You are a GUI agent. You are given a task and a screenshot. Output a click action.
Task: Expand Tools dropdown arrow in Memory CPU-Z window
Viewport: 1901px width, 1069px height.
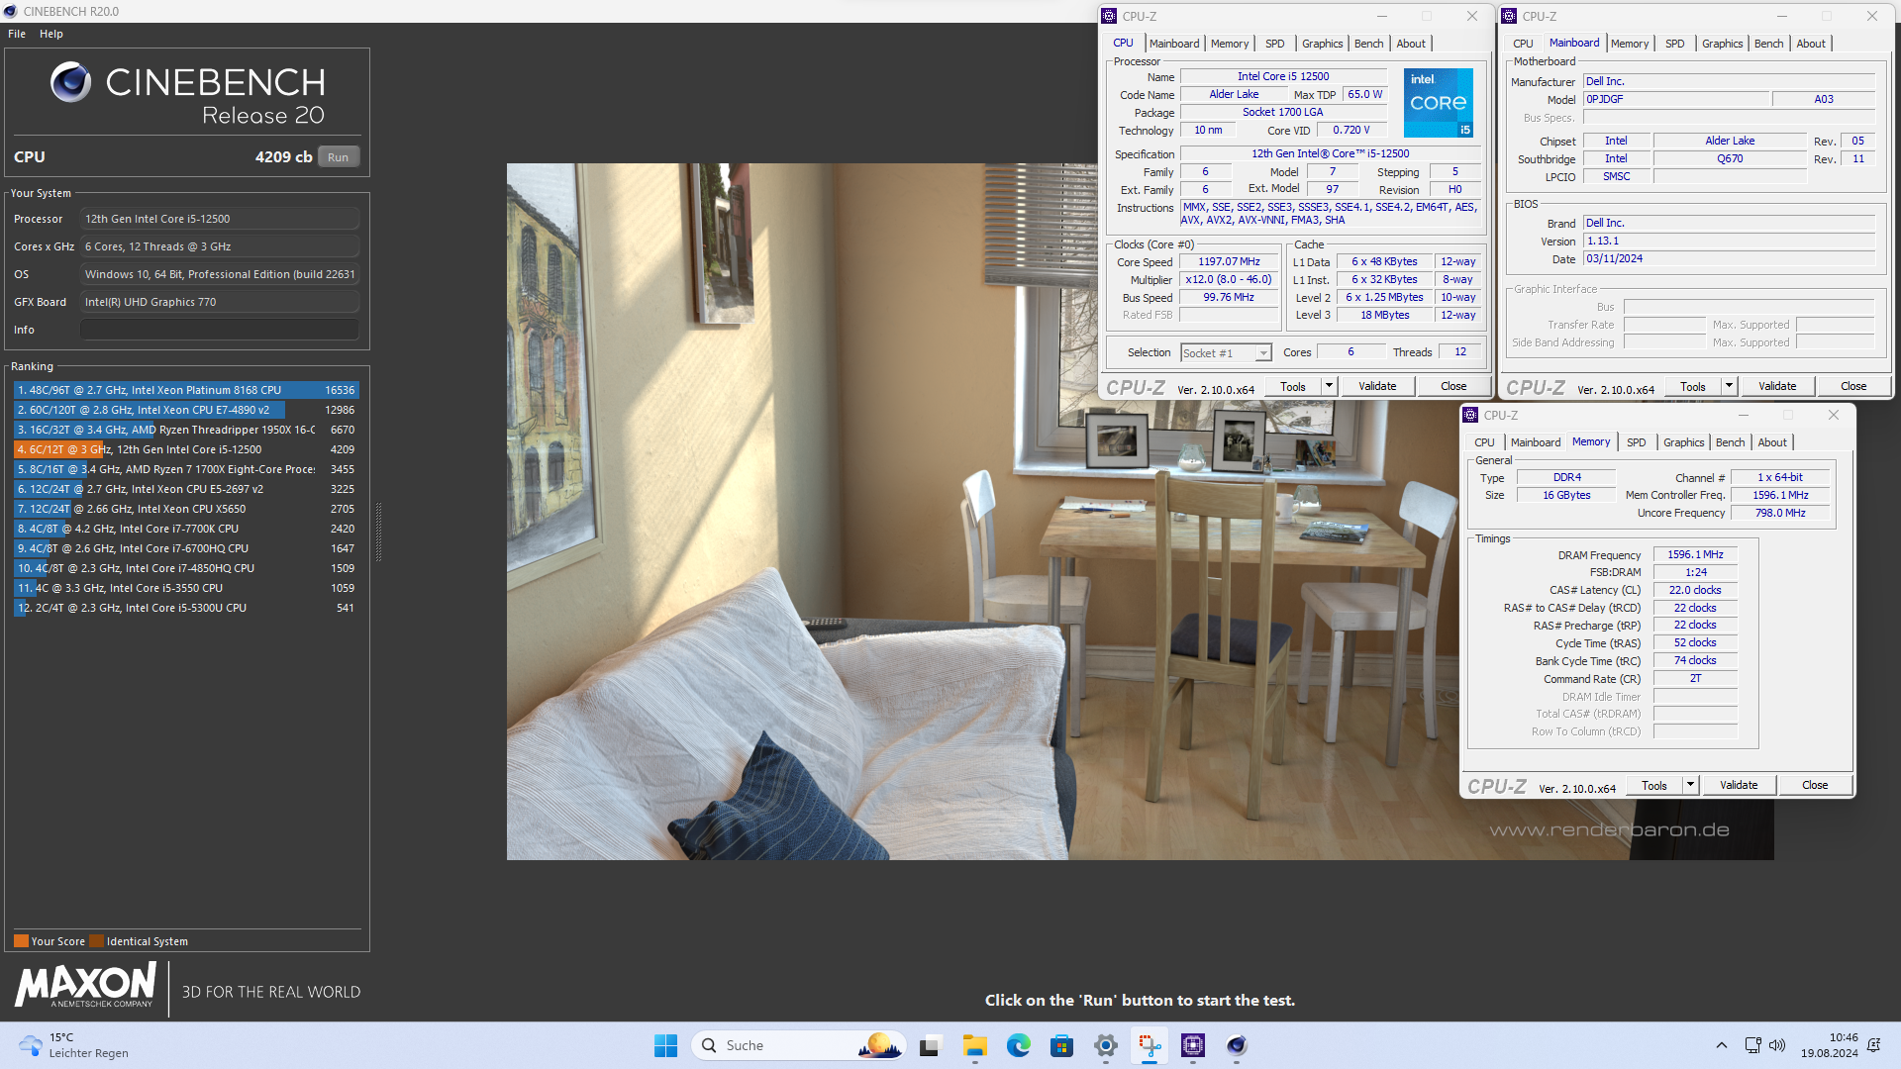click(1690, 786)
